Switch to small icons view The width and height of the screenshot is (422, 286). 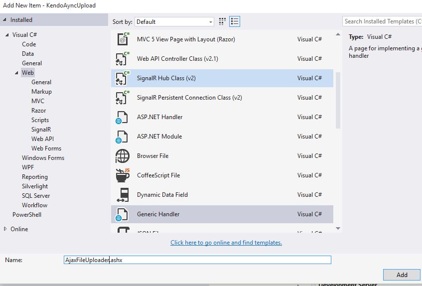coord(222,21)
